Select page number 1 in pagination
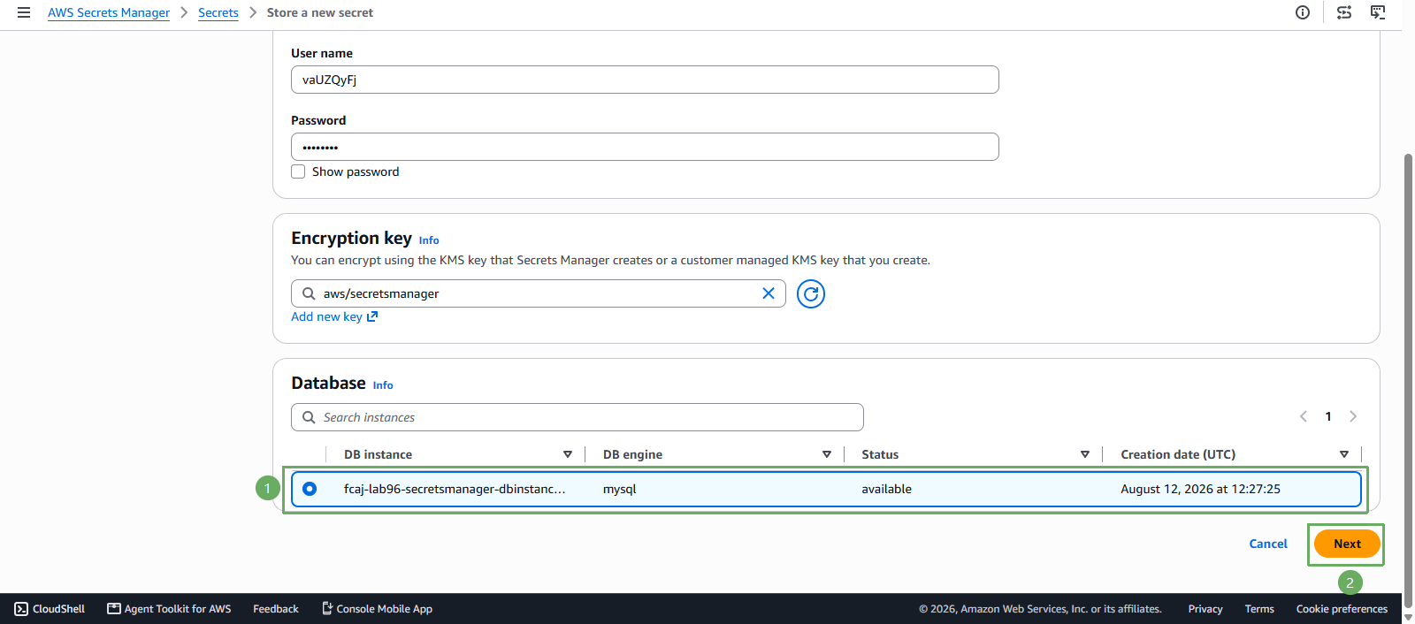Viewport: 1415px width, 624px height. coord(1328,416)
